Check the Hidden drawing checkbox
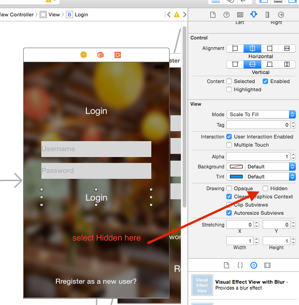The image size is (299, 305). [x=265, y=188]
